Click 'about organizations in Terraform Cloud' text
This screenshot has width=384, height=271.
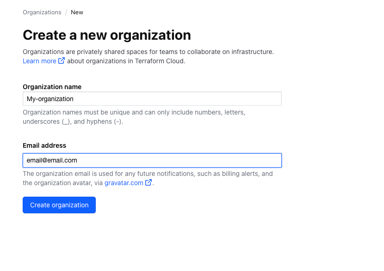[x=126, y=61]
